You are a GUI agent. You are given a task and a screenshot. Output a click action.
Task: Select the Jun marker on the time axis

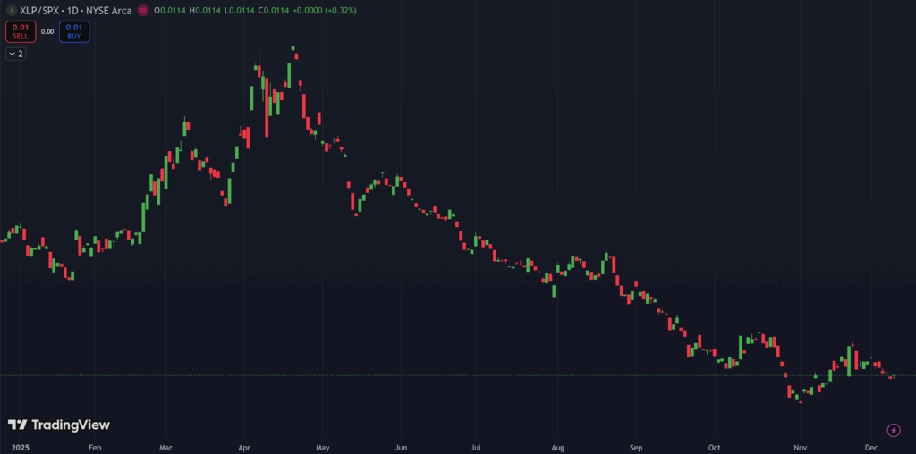coord(401,446)
